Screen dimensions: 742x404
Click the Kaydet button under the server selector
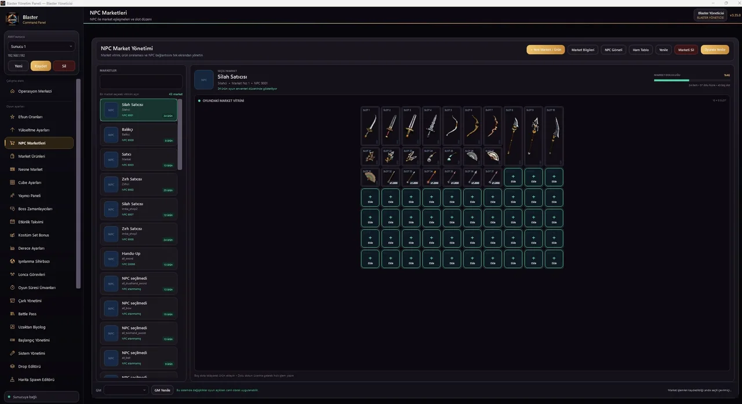click(41, 66)
